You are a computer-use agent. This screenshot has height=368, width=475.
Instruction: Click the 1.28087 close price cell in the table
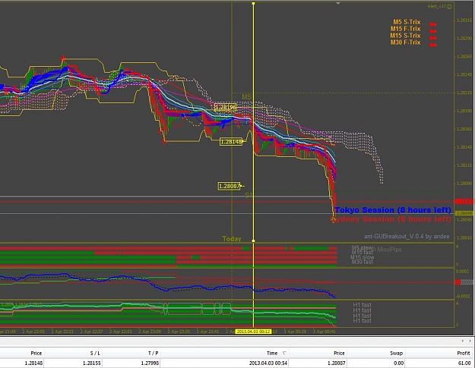[336, 363]
